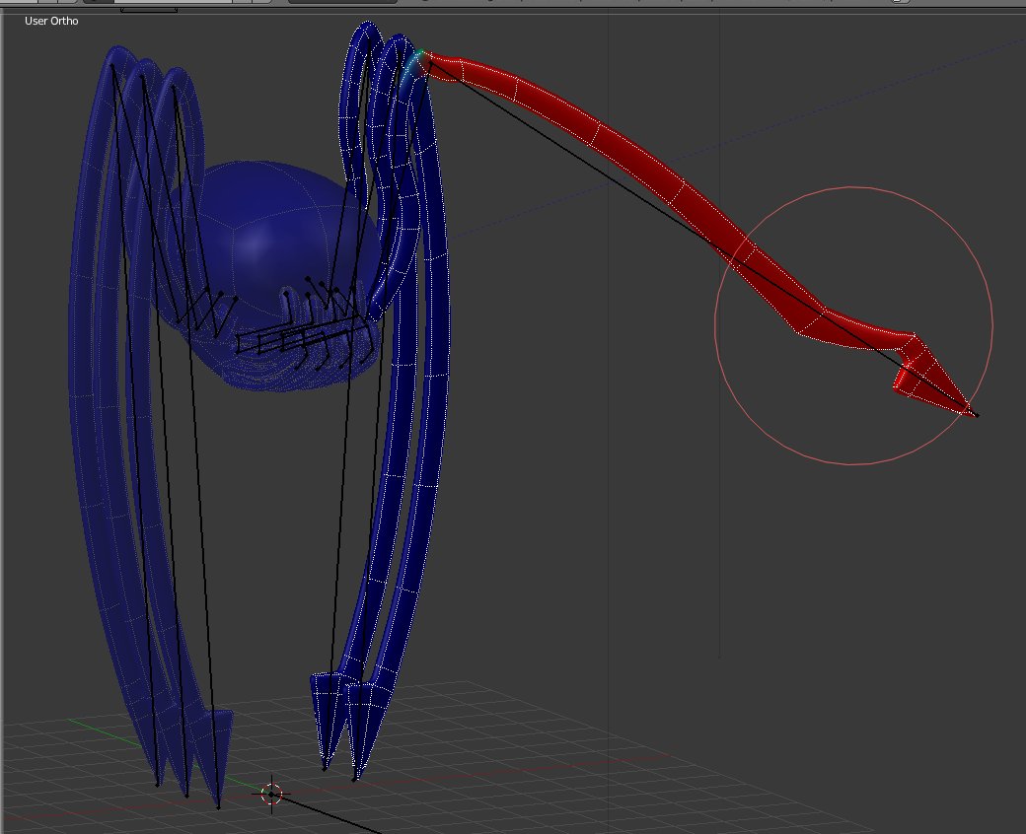Viewport: 1026px width, 834px height.
Task: Click the "User Ortho" view label
Action: coord(51,21)
